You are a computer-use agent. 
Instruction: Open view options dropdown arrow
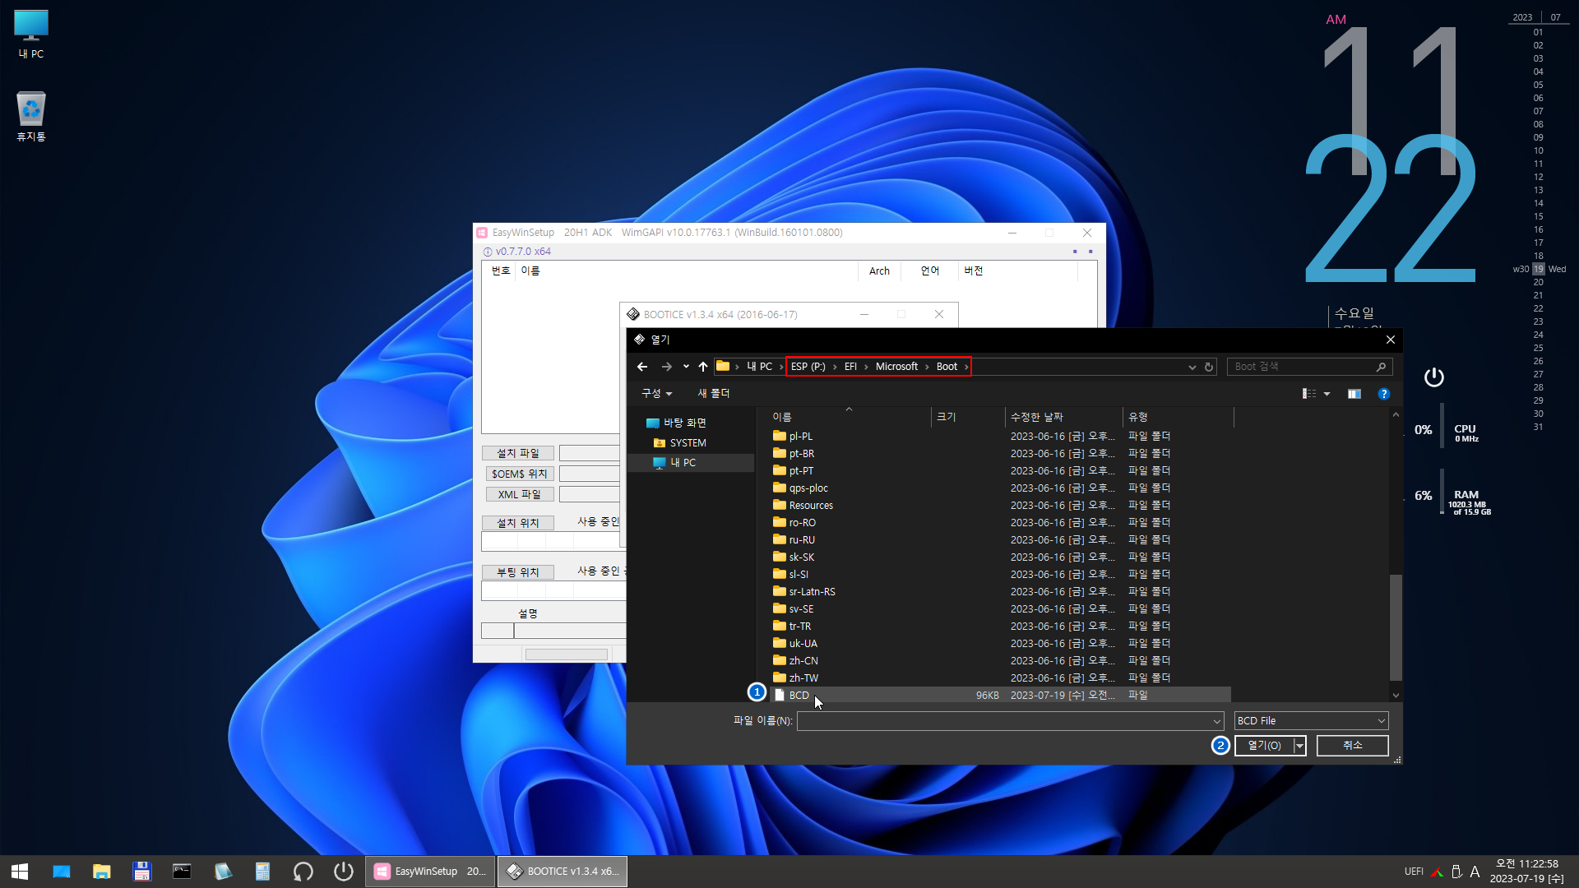pyautogui.click(x=1327, y=394)
